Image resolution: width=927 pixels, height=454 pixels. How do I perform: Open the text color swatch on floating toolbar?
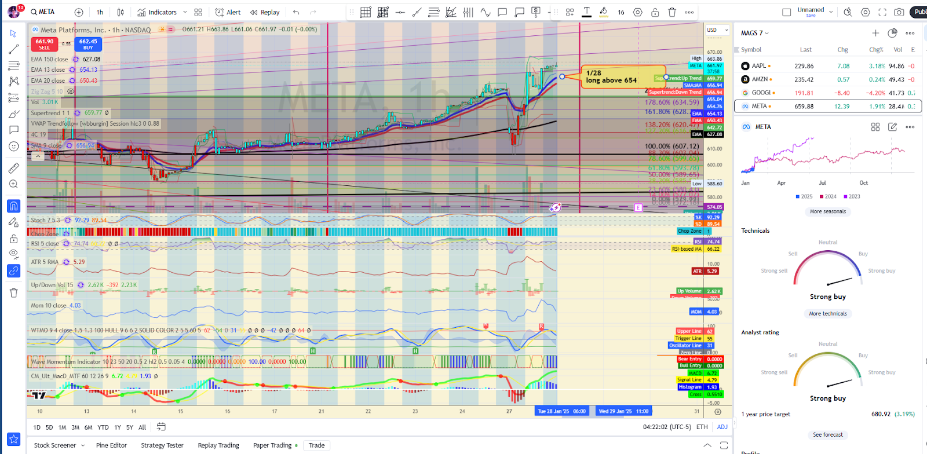(587, 12)
